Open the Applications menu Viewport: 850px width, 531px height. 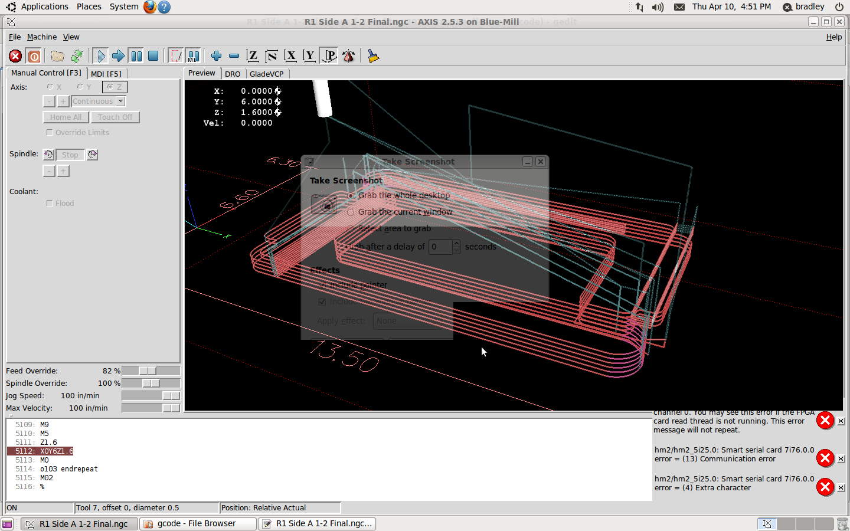44,6
